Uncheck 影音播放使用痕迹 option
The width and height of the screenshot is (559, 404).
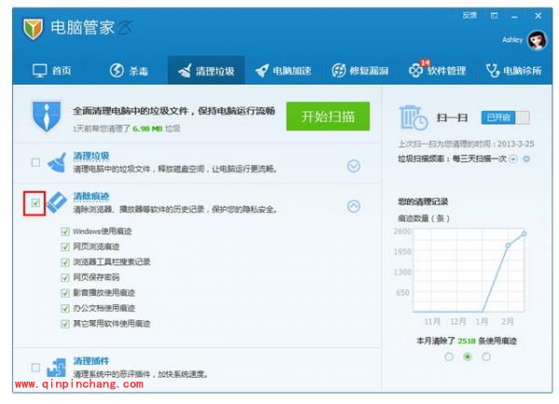click(65, 293)
